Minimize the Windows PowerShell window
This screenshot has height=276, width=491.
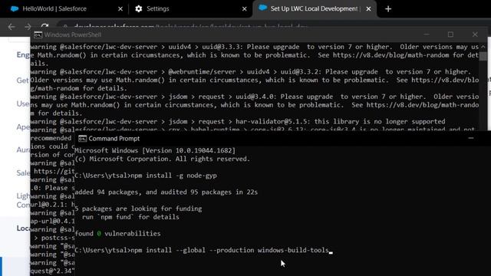tap(427, 34)
